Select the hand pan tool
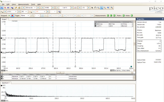The width and height of the screenshot is (164, 102). (95, 8)
